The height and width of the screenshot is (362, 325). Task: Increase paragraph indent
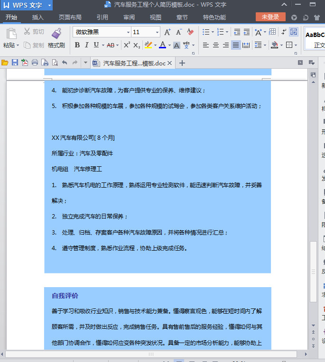coord(247,32)
